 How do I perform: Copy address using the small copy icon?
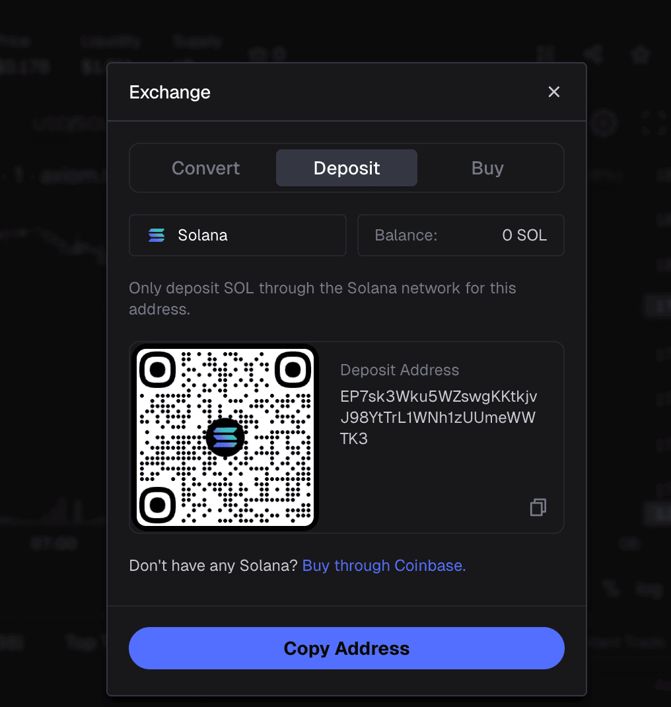coord(538,507)
